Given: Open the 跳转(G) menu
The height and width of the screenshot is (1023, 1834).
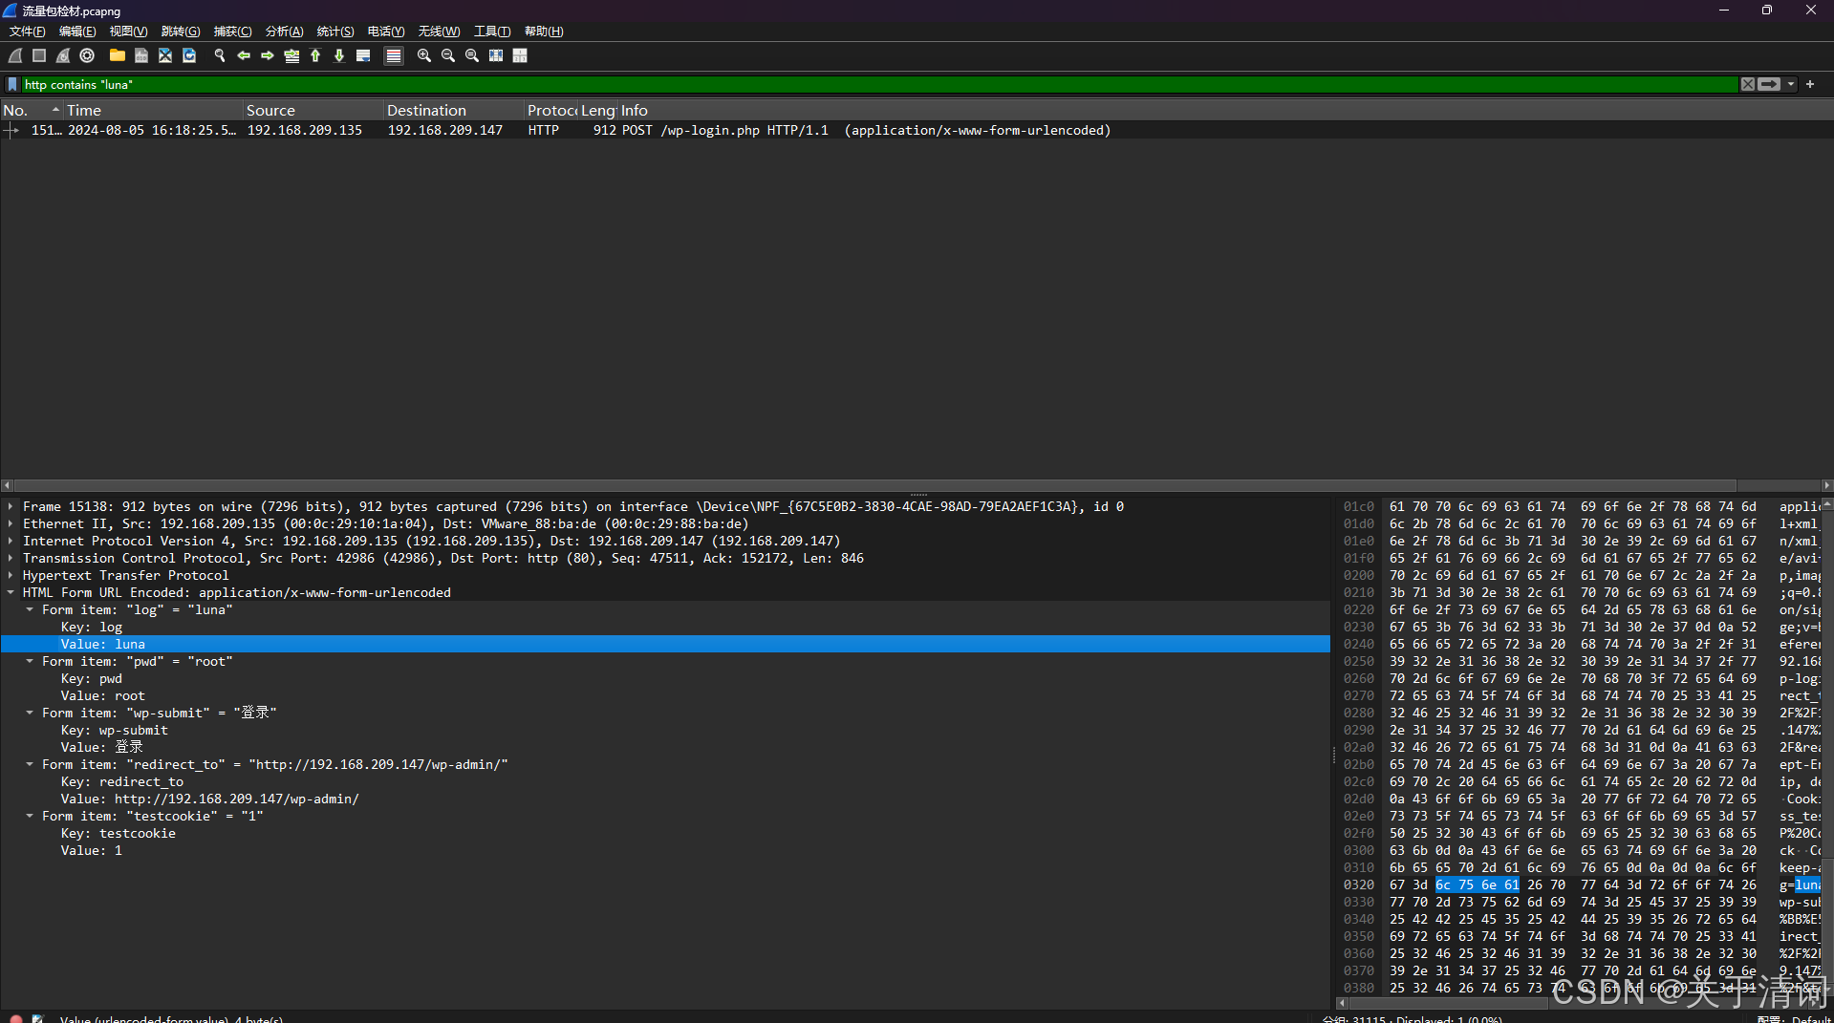Looking at the screenshot, I should [x=181, y=32].
